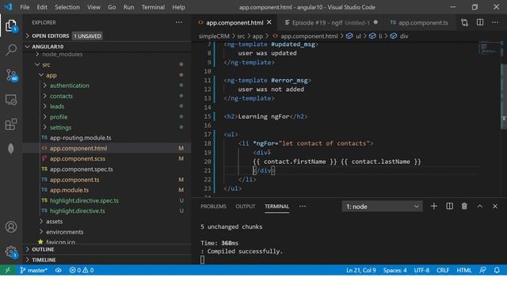Kill the terminal with trash icon
Image resolution: width=507 pixels, height=285 pixels.
click(464, 206)
